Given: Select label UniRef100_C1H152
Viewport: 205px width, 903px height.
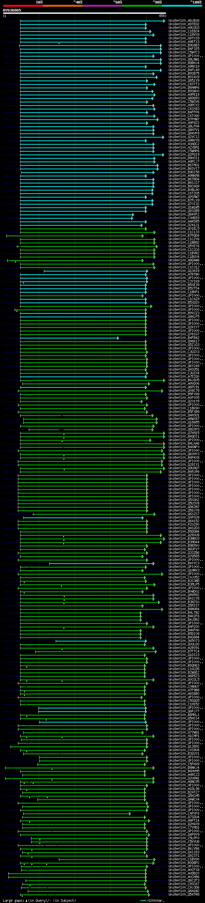Looking at the screenshot, I should point(184,705).
